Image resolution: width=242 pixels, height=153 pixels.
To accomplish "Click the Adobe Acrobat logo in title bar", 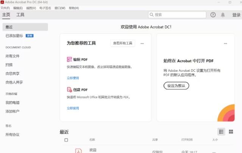I will (2, 2).
